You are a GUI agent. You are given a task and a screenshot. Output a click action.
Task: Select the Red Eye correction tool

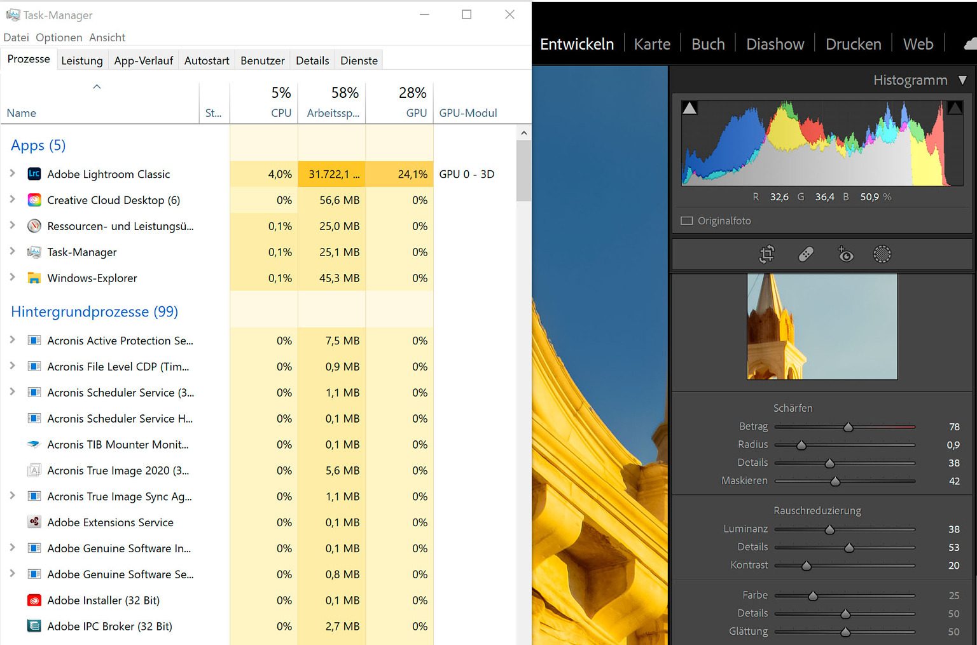[845, 255]
